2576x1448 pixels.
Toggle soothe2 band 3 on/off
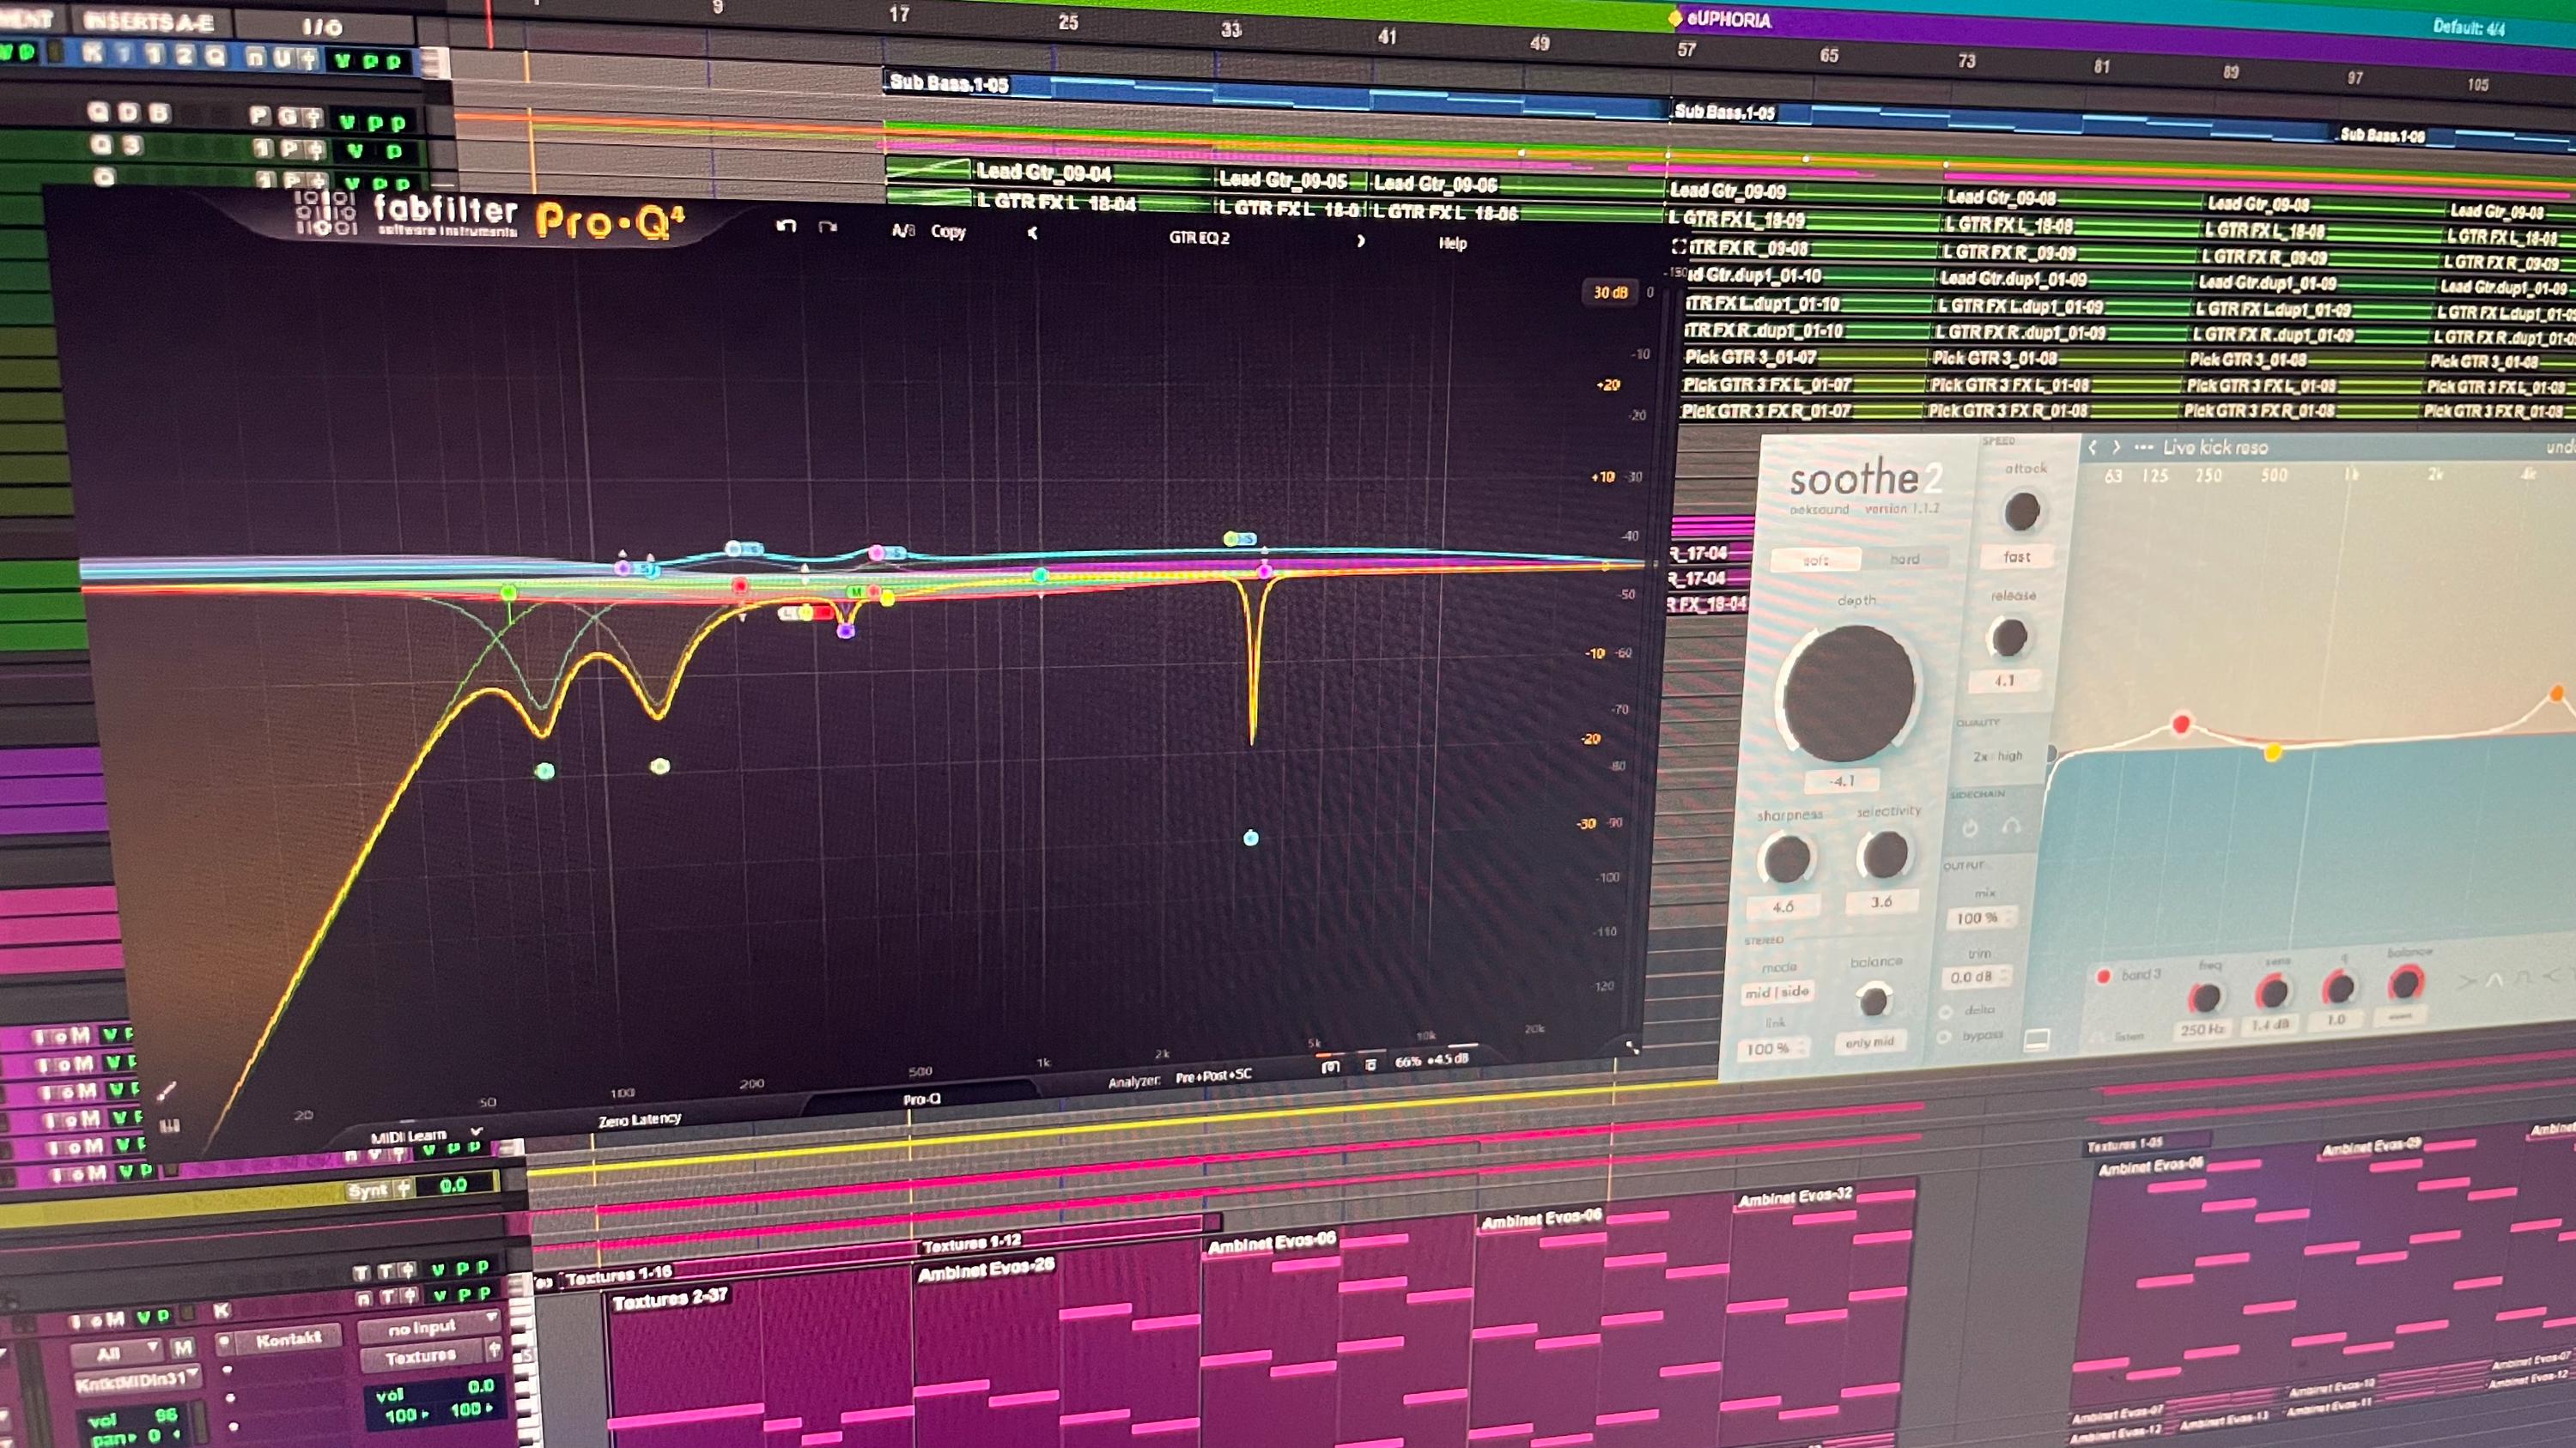[x=2103, y=976]
